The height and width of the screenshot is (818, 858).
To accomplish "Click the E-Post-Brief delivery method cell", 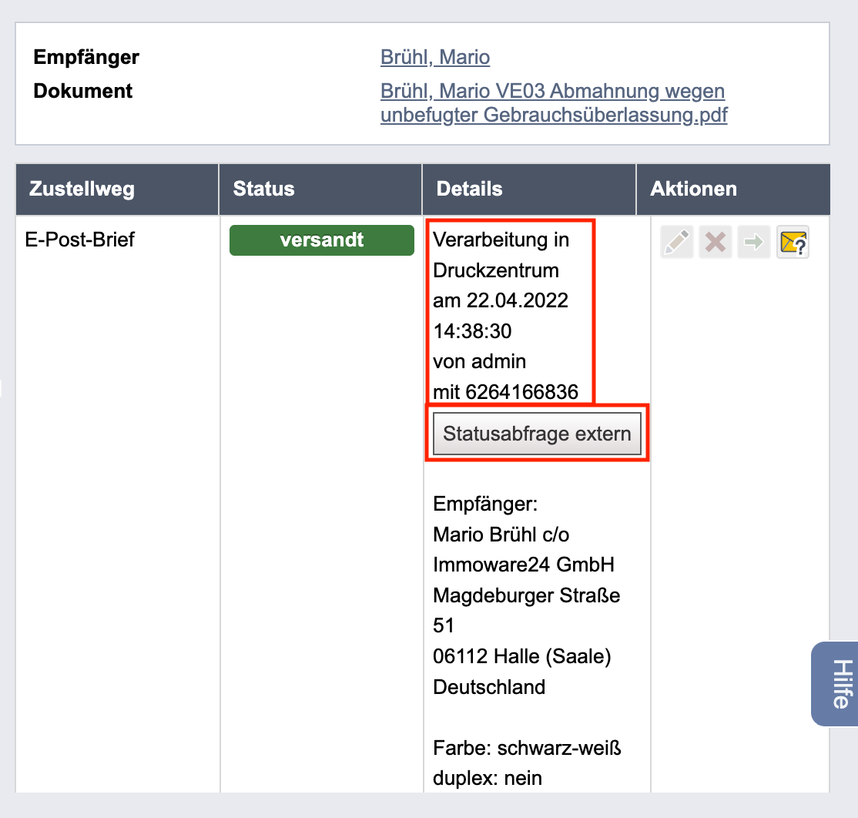I will [x=80, y=240].
